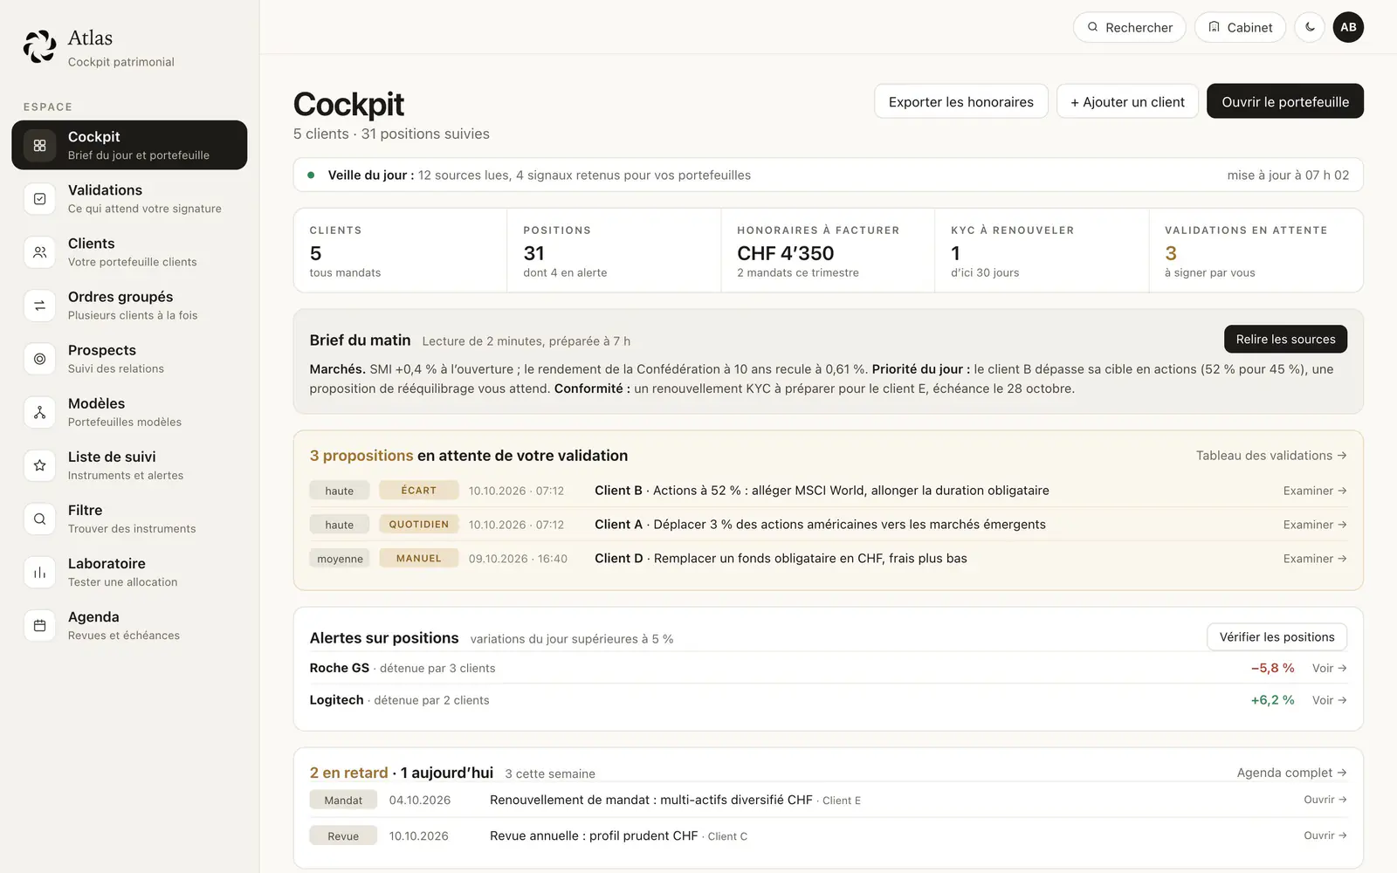The image size is (1397, 873).
Task: Open the Revue annuelle Client C item
Action: point(1325,835)
